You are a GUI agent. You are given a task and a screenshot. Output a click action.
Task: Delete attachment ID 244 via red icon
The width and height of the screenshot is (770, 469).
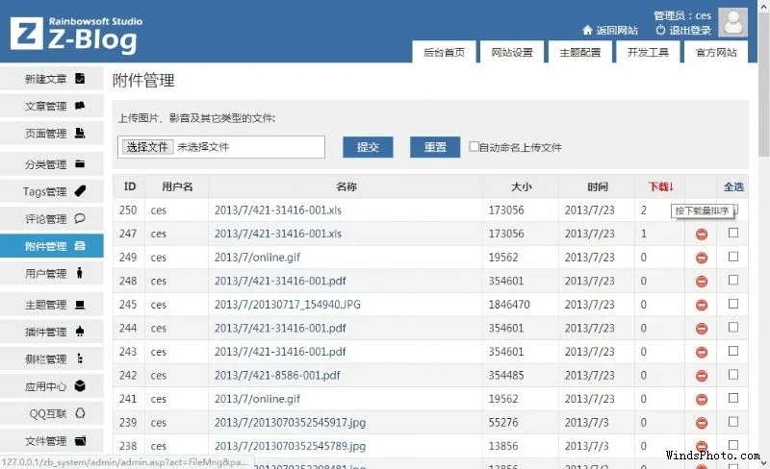(x=702, y=328)
